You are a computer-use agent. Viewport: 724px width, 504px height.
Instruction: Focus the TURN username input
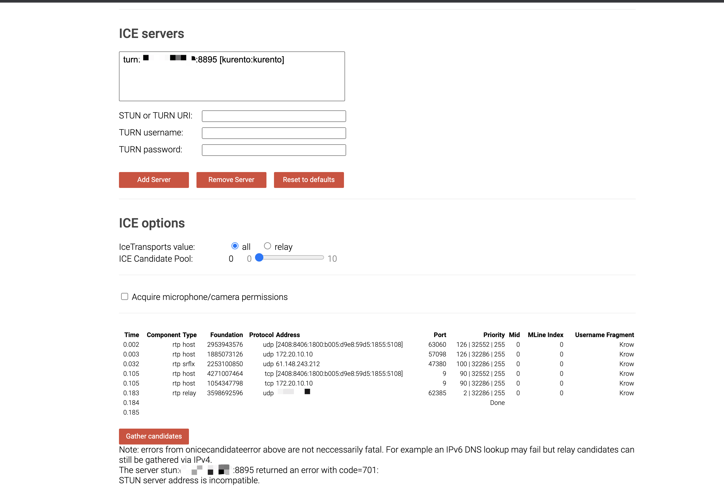click(273, 133)
